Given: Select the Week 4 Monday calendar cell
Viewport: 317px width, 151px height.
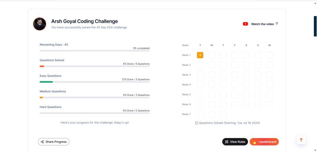Looking at the screenshot, I should pyautogui.click(x=269, y=85).
